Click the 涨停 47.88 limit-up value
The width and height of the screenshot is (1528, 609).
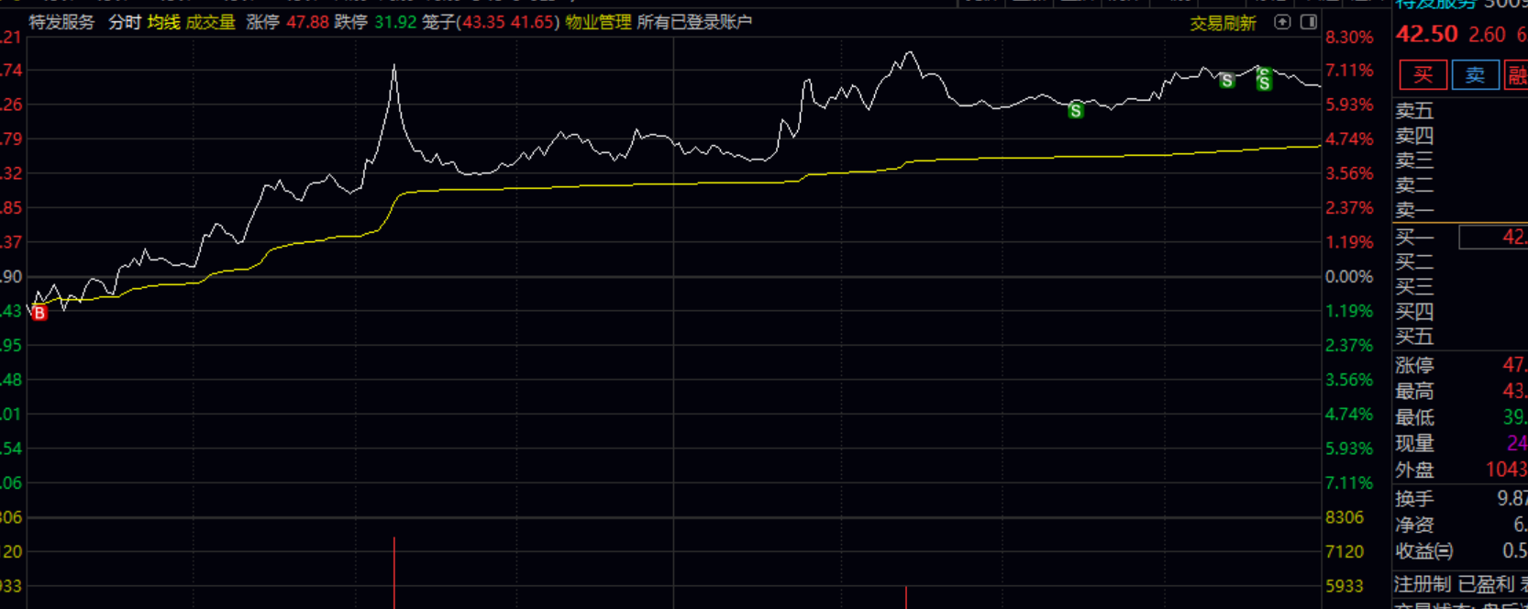click(287, 22)
